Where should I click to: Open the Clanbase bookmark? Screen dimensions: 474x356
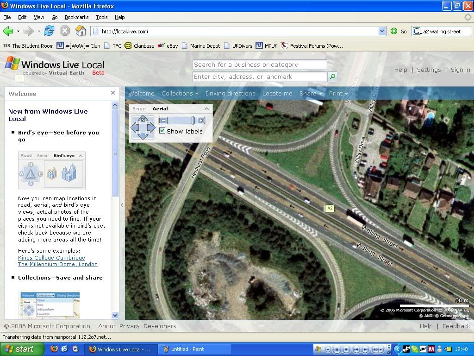tap(139, 46)
